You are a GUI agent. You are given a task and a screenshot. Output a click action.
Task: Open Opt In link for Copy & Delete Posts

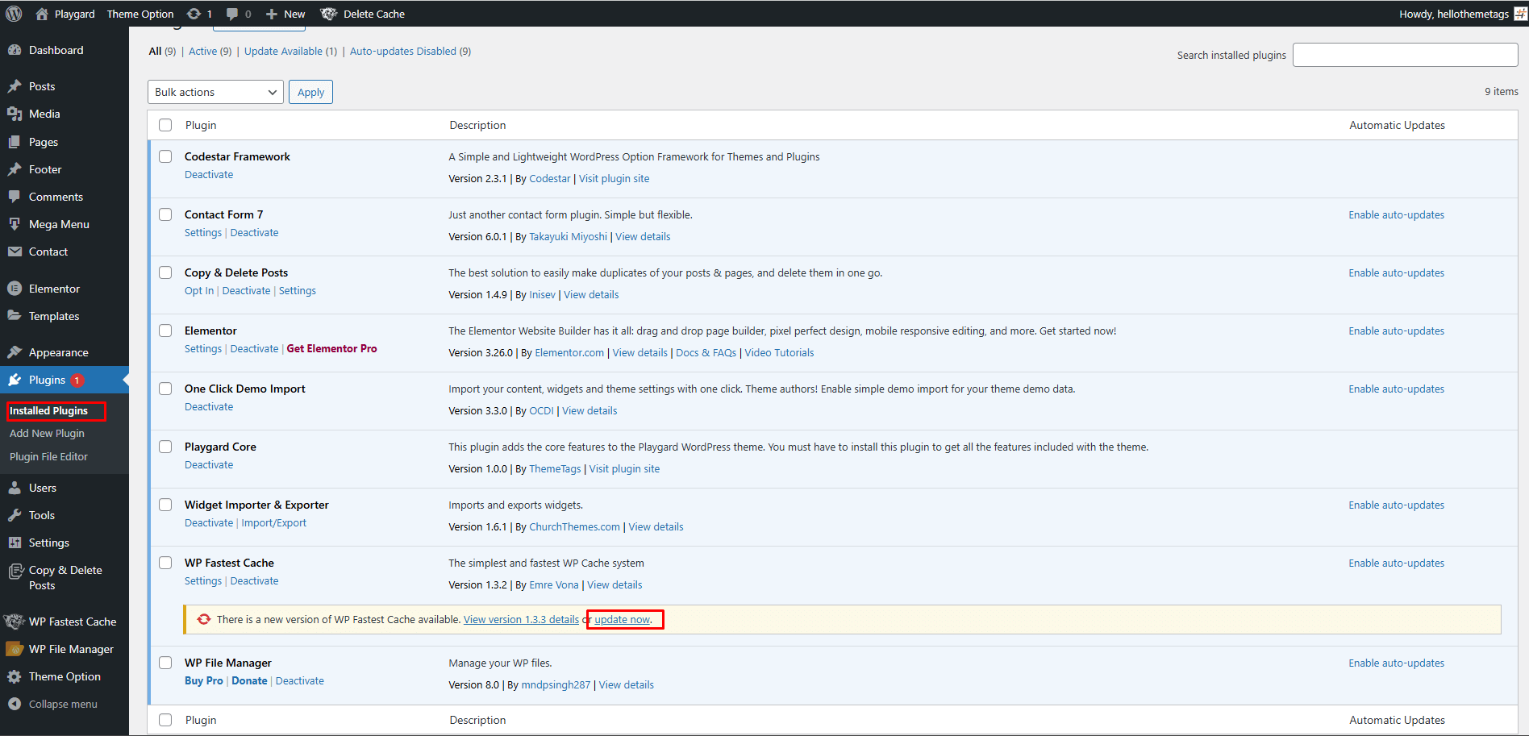pyautogui.click(x=199, y=290)
